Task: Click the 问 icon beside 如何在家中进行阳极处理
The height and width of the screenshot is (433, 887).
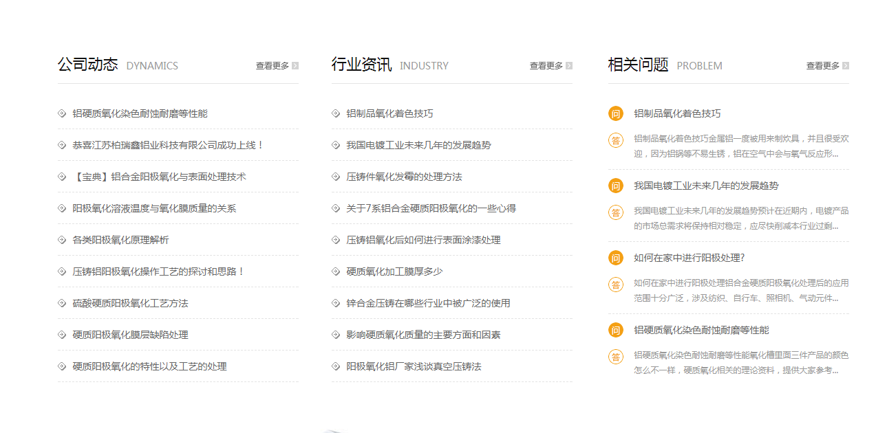Action: 615,258
